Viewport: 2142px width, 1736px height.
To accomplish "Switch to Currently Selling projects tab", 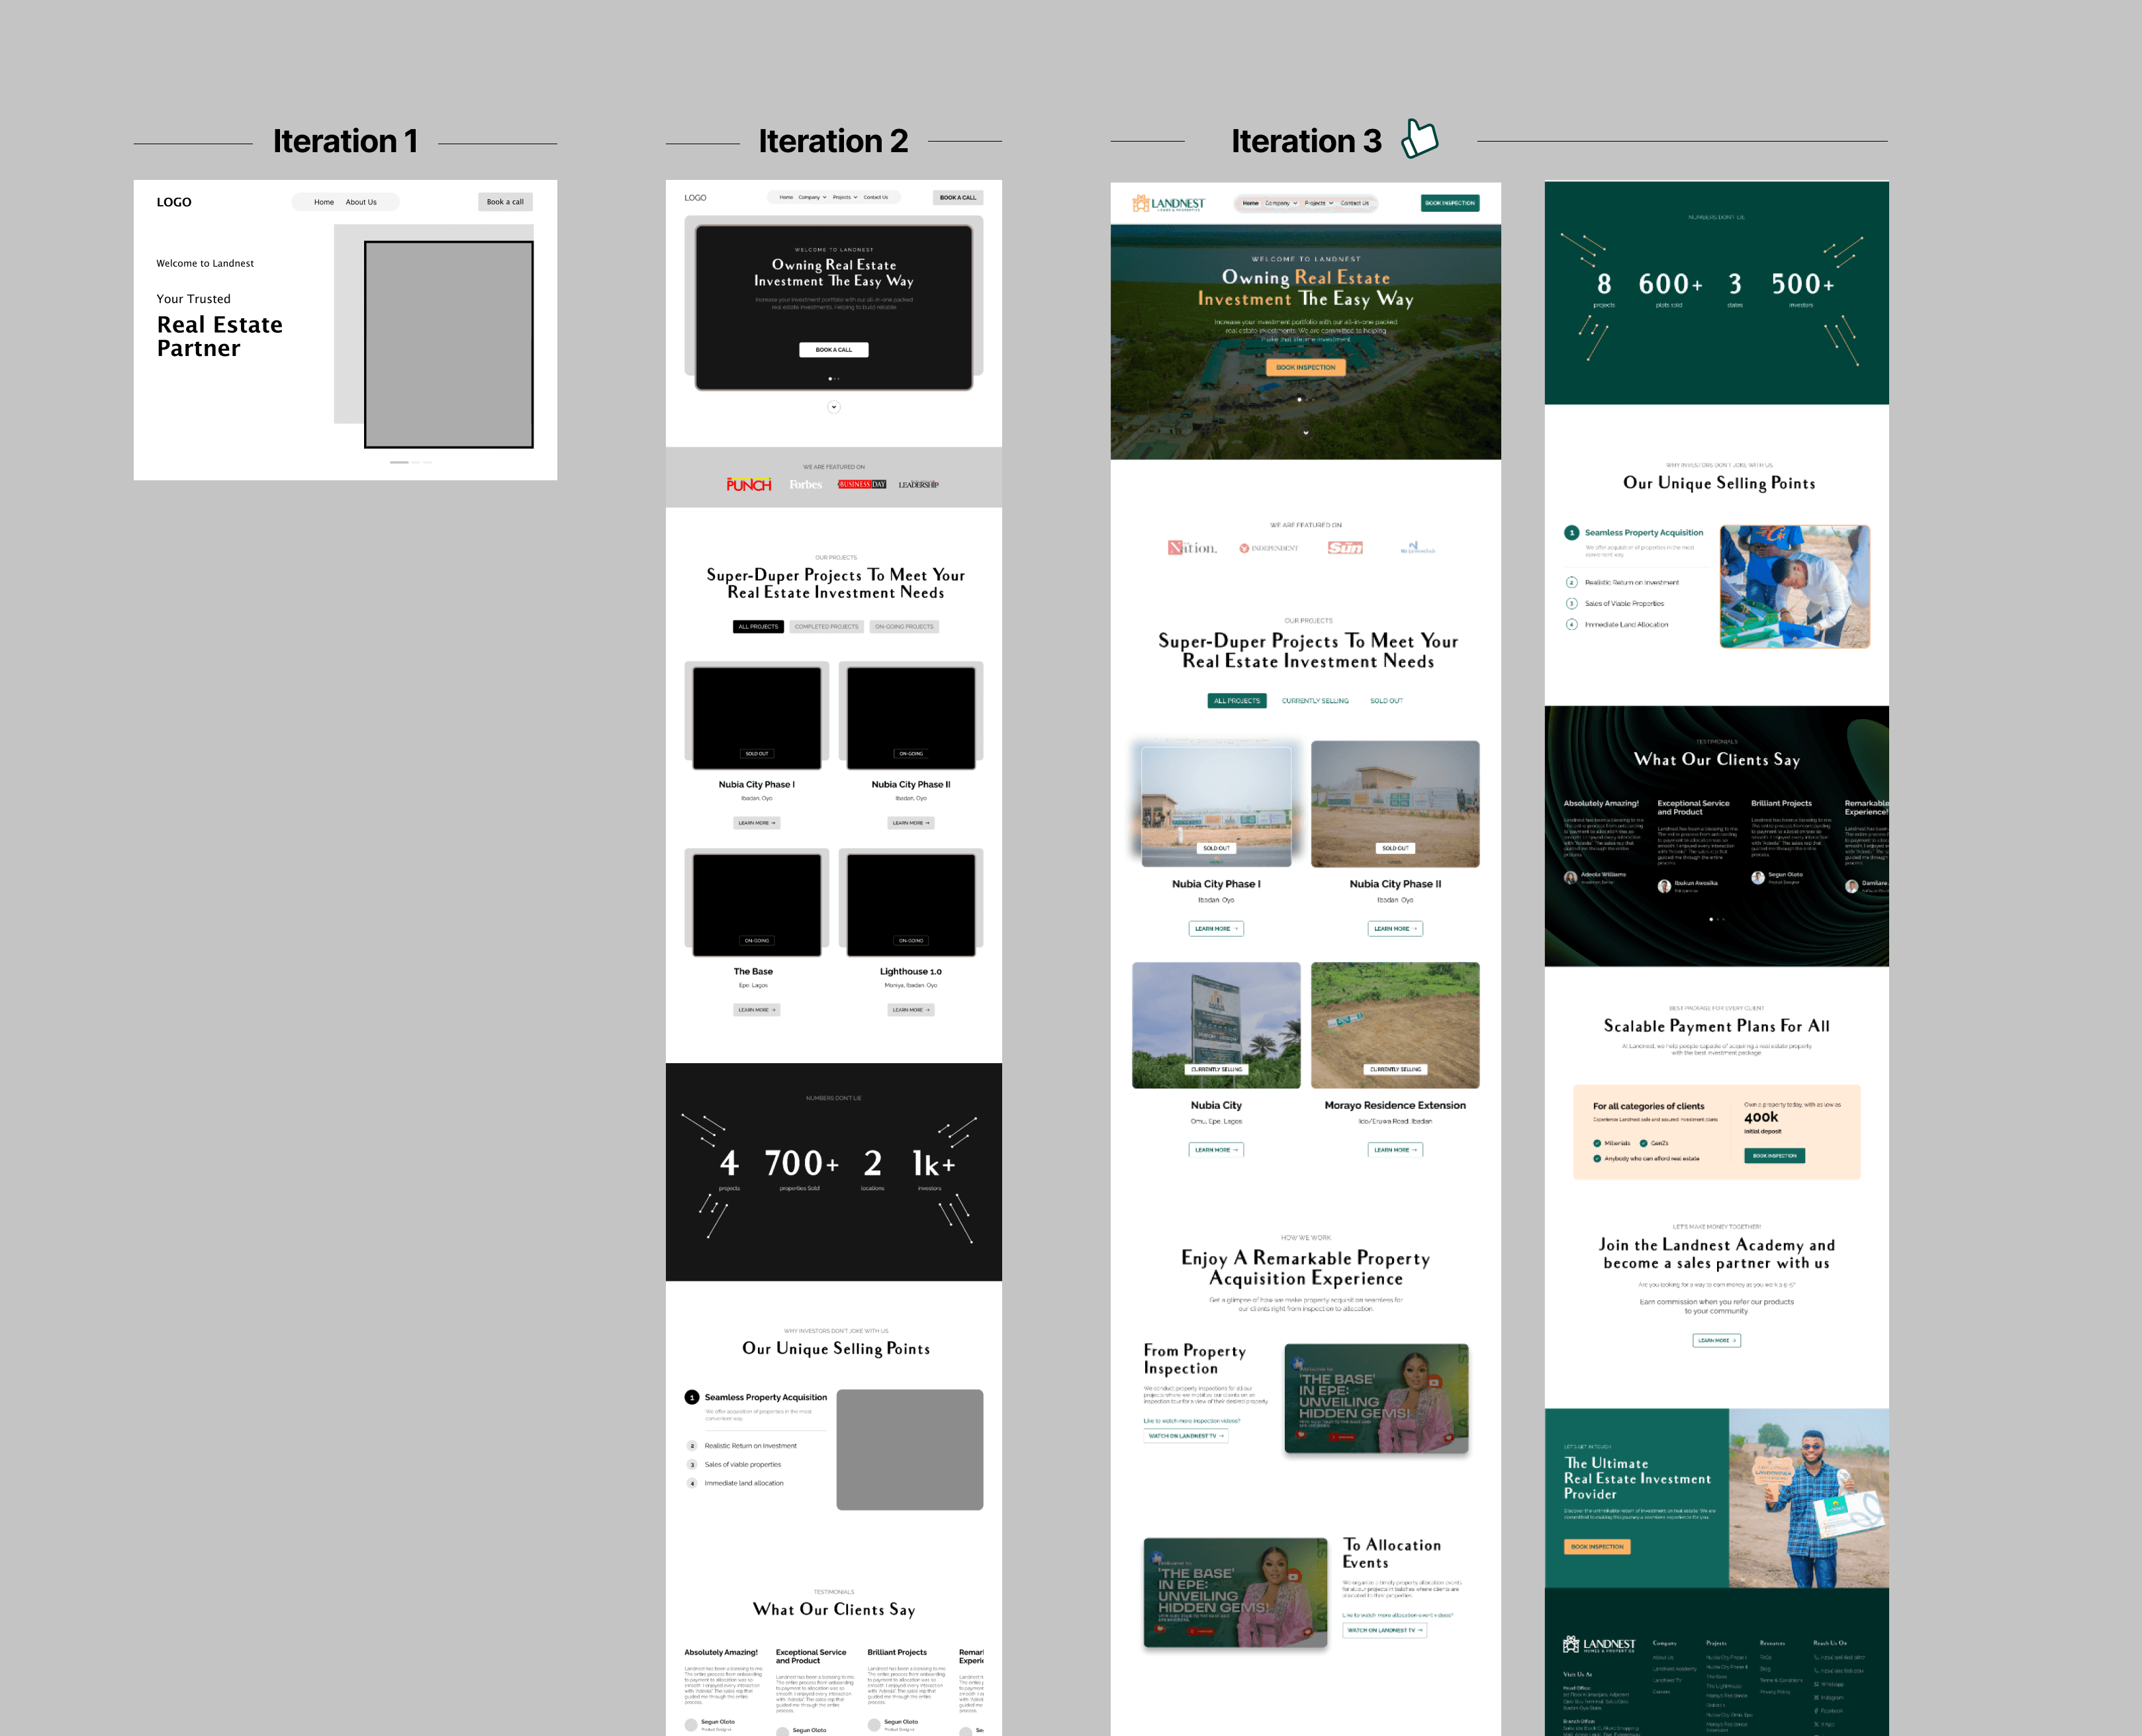I will (1315, 701).
